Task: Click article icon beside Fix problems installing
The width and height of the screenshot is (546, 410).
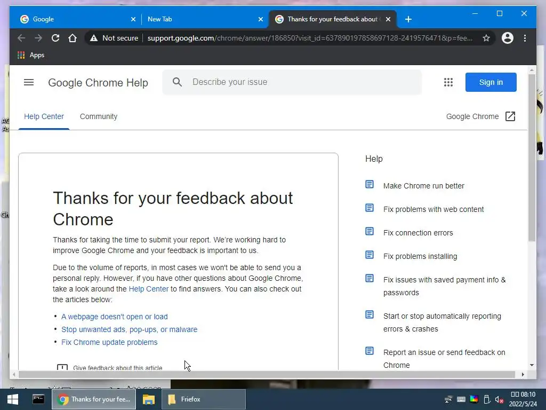Action: point(370,255)
